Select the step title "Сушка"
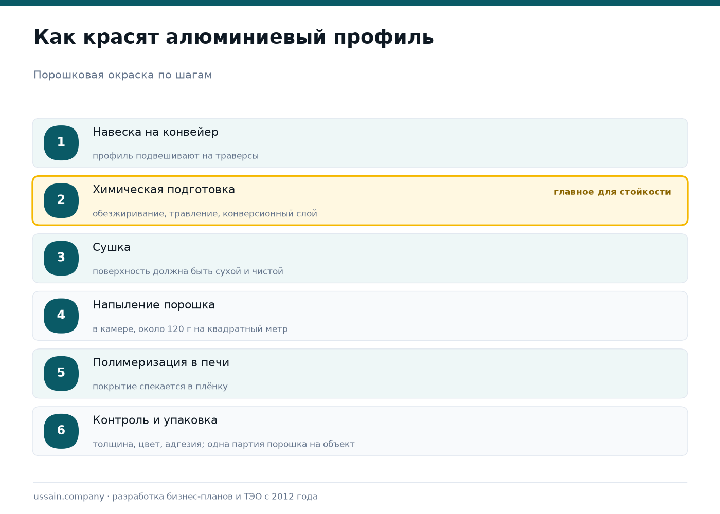 click(112, 247)
